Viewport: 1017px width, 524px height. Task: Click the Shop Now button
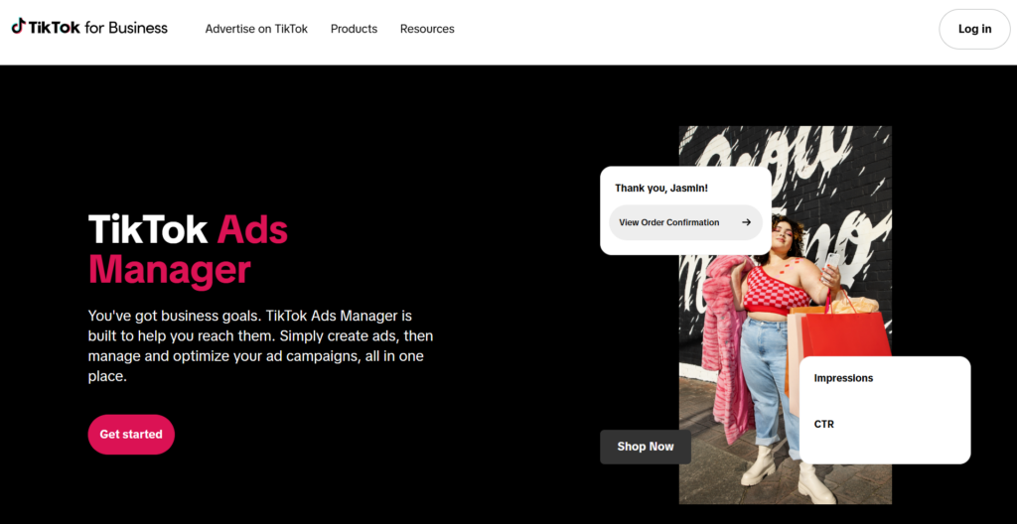pyautogui.click(x=646, y=447)
